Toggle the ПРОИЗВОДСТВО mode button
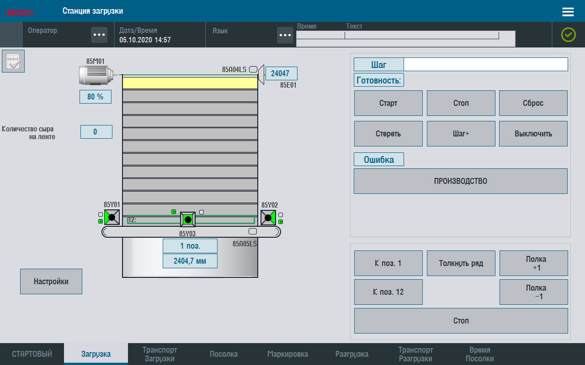This screenshot has height=365, width=585. [x=461, y=181]
